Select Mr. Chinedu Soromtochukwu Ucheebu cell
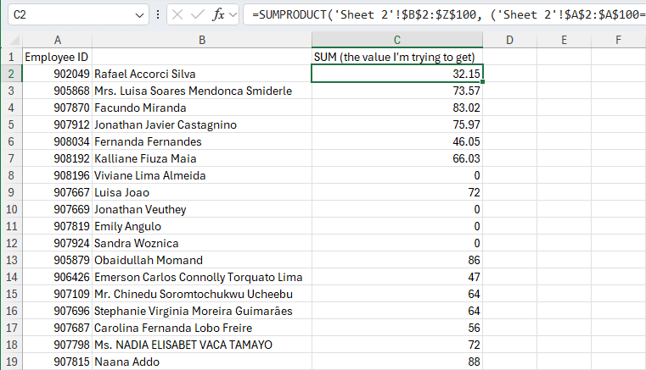The height and width of the screenshot is (370, 646). pyautogui.click(x=202, y=294)
